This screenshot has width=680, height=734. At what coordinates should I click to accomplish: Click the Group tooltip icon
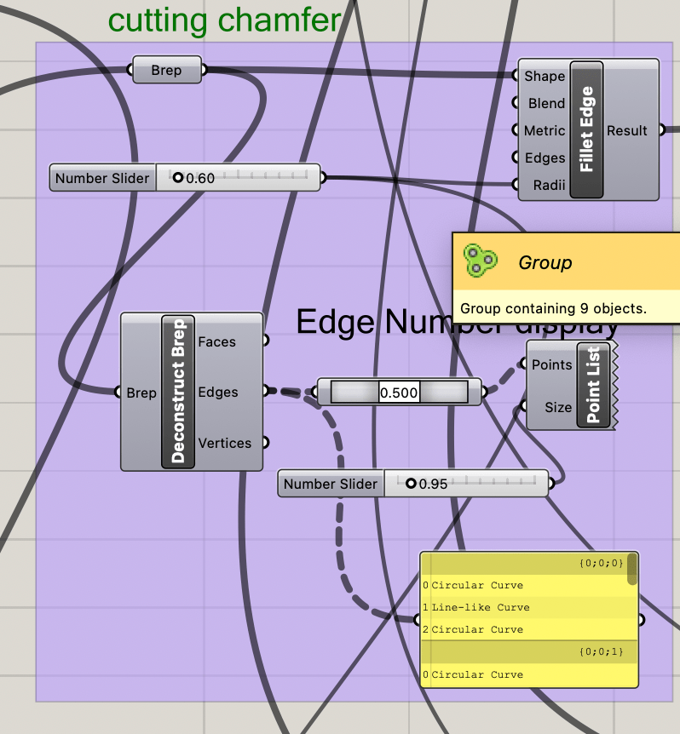click(480, 261)
